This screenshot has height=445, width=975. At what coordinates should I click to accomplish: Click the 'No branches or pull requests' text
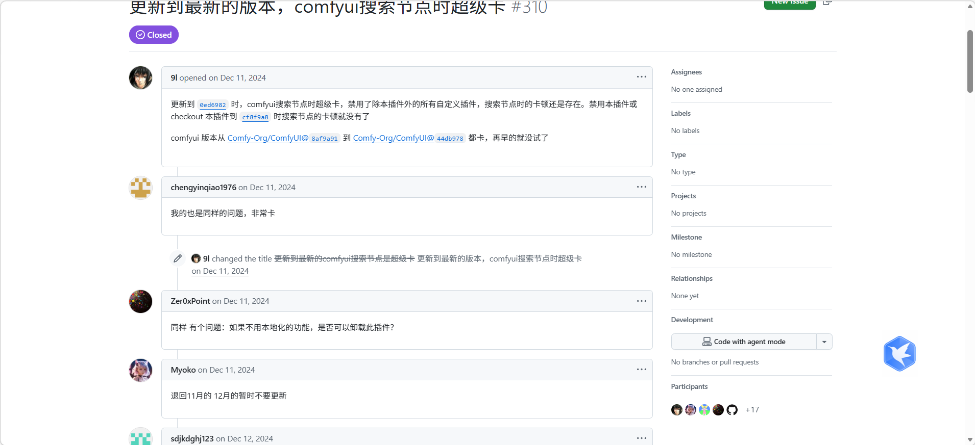point(715,362)
